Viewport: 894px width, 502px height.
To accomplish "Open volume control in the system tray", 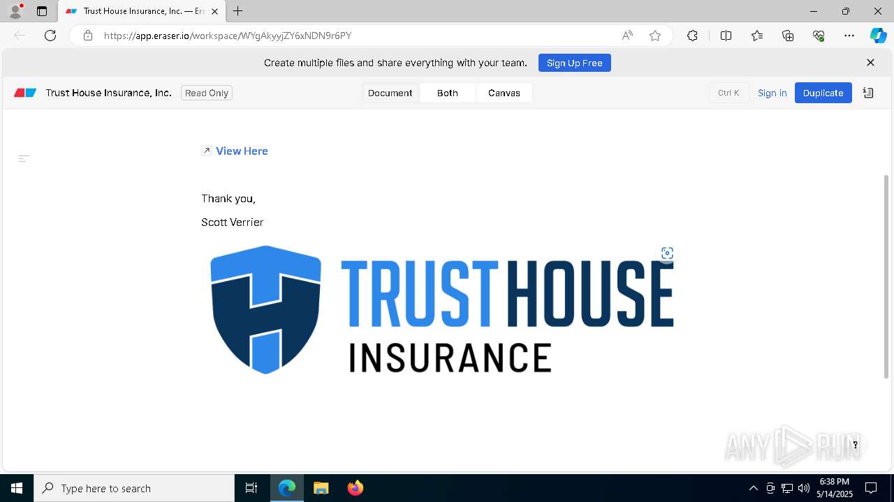I will coord(804,488).
